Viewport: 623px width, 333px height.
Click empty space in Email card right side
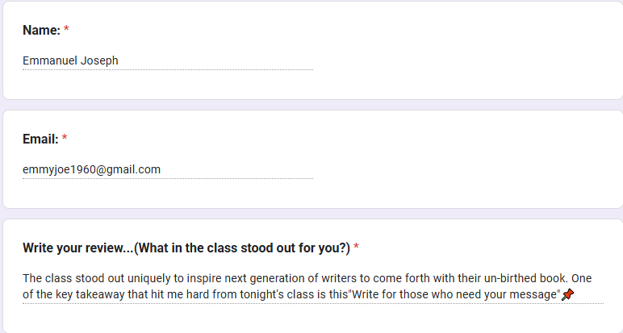(x=469, y=160)
